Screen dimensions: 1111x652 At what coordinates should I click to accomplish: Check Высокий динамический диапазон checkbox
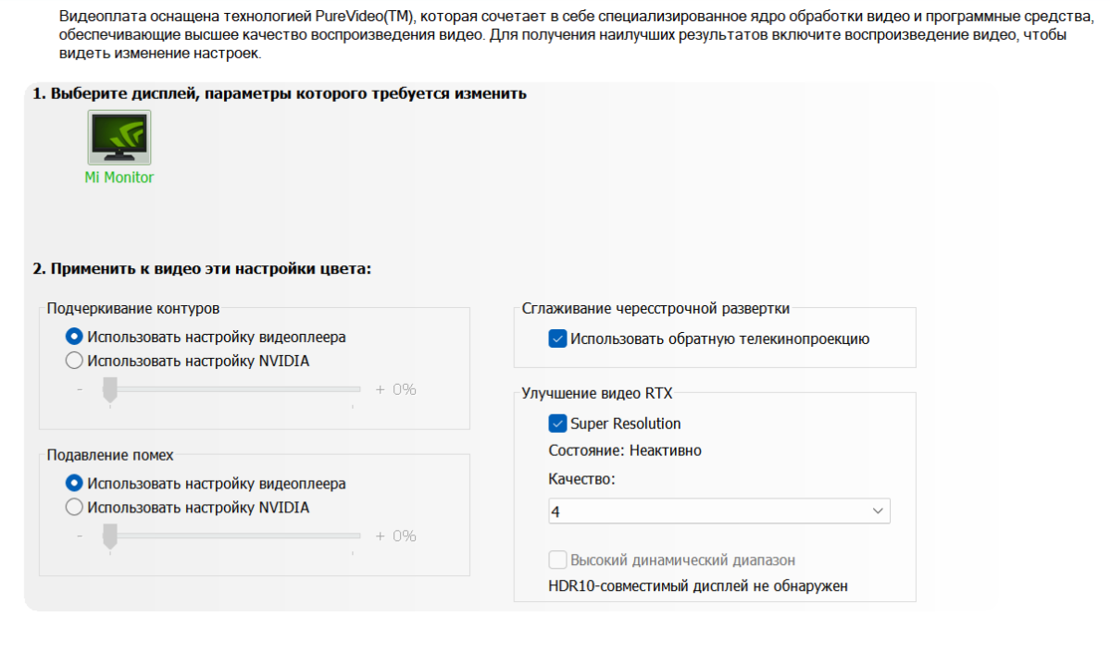click(x=557, y=560)
